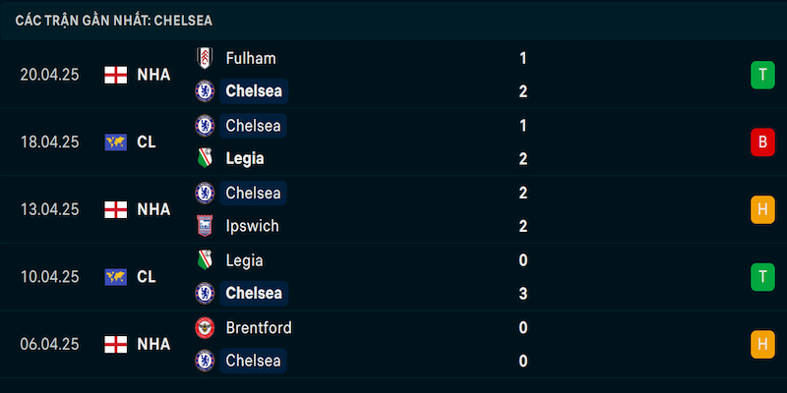Click the CL world map flag on 18.04.25

coord(115,142)
